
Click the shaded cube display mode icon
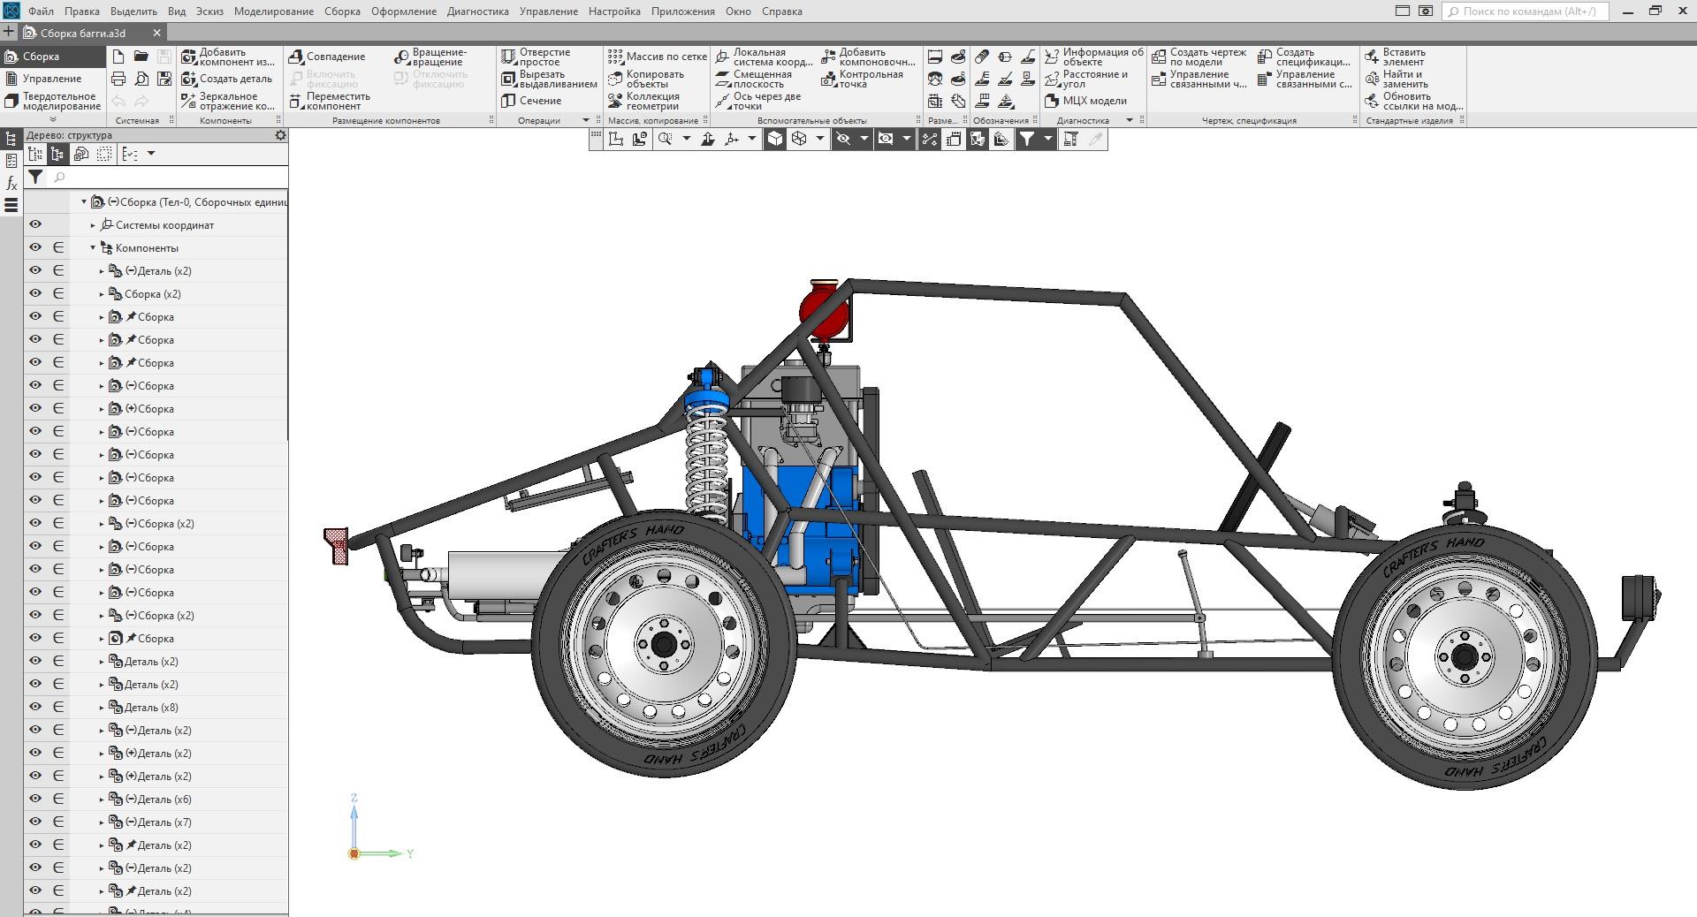pos(774,139)
